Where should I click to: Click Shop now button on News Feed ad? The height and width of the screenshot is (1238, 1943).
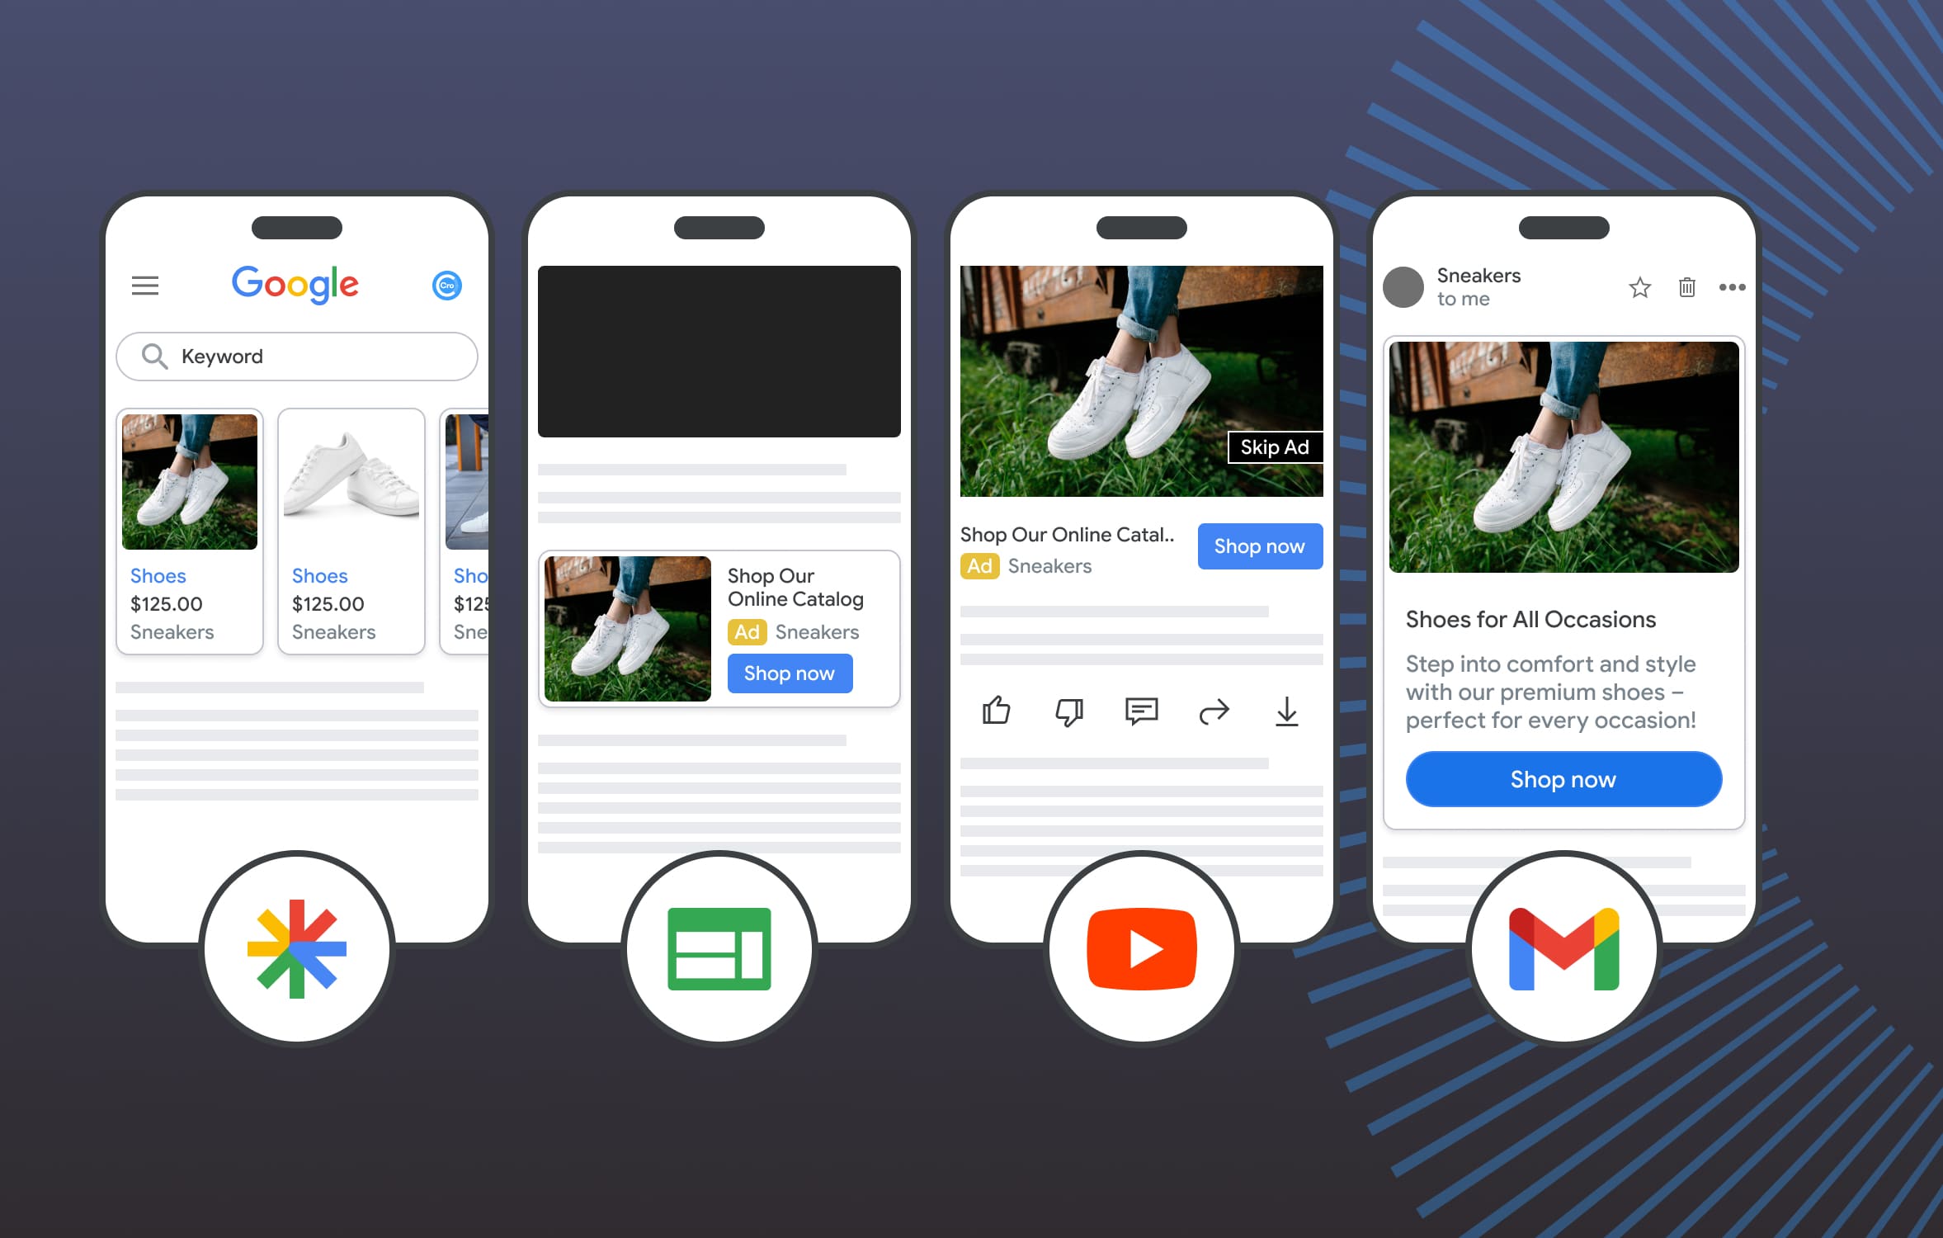pos(790,673)
